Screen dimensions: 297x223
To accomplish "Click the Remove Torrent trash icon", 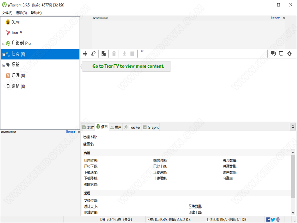I will tap(114, 54).
